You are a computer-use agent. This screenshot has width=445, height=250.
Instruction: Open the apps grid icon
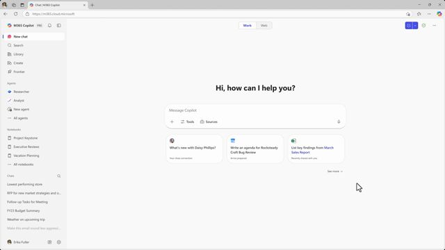coord(49,242)
